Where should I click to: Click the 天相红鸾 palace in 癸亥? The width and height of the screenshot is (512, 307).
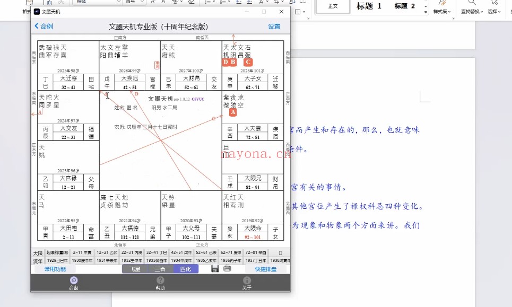pyautogui.click(x=253, y=215)
